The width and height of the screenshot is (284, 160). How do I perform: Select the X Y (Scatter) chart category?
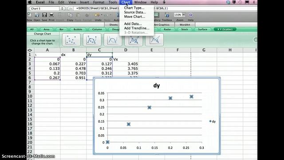(225, 29)
